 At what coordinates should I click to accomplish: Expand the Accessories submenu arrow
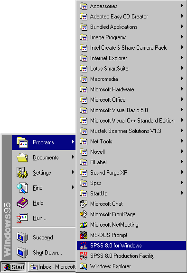click(x=182, y=6)
